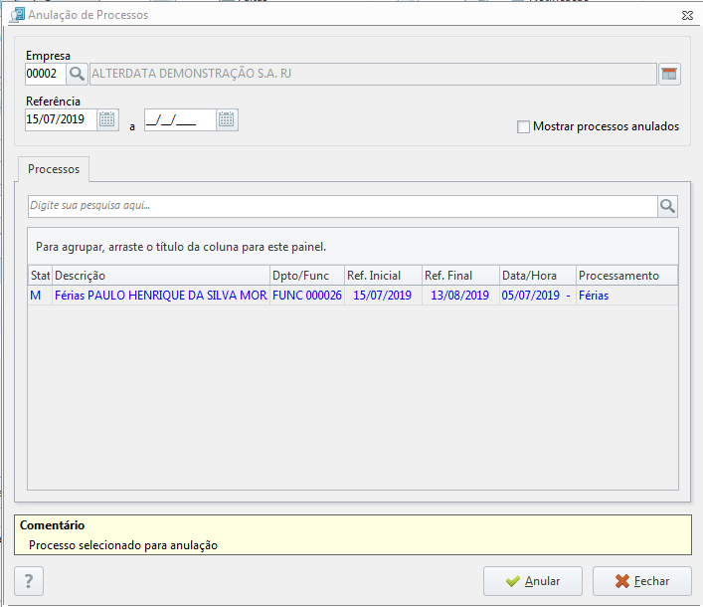The width and height of the screenshot is (703, 607).
Task: Click the FUNC 000026 cell
Action: click(x=307, y=296)
